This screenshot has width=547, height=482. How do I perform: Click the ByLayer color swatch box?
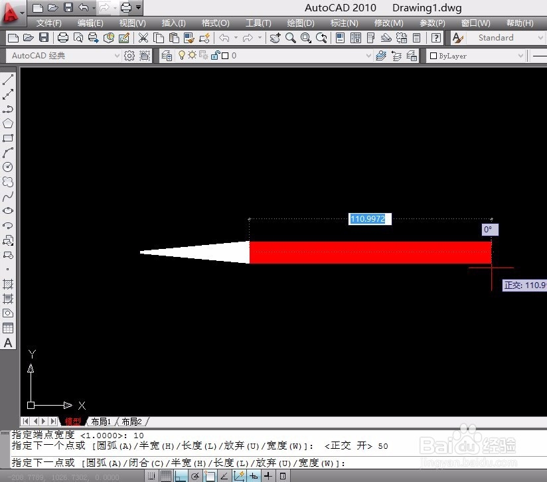point(433,56)
